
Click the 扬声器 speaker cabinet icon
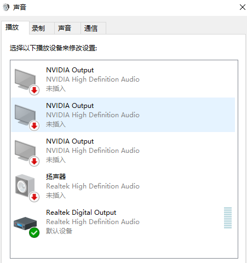click(x=25, y=185)
